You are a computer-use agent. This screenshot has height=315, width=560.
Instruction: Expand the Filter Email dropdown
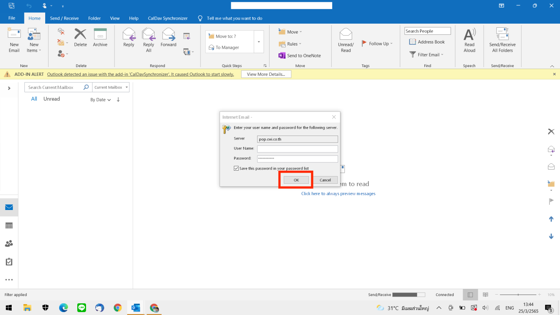click(427, 55)
